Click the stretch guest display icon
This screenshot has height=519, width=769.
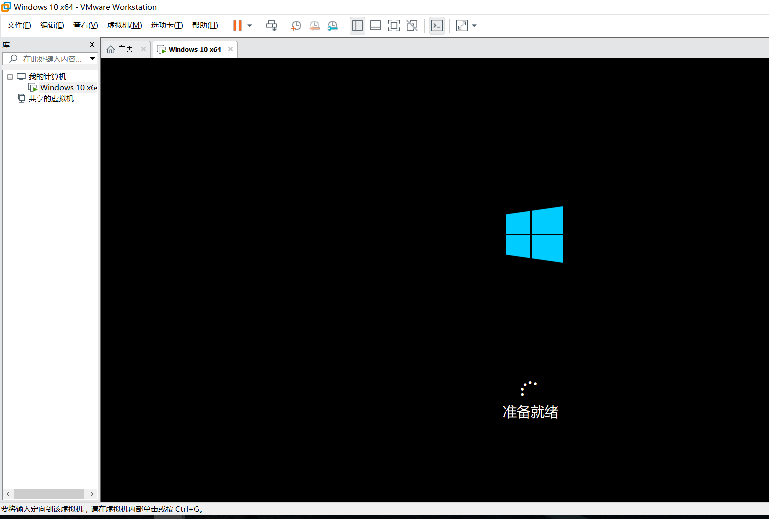[462, 26]
